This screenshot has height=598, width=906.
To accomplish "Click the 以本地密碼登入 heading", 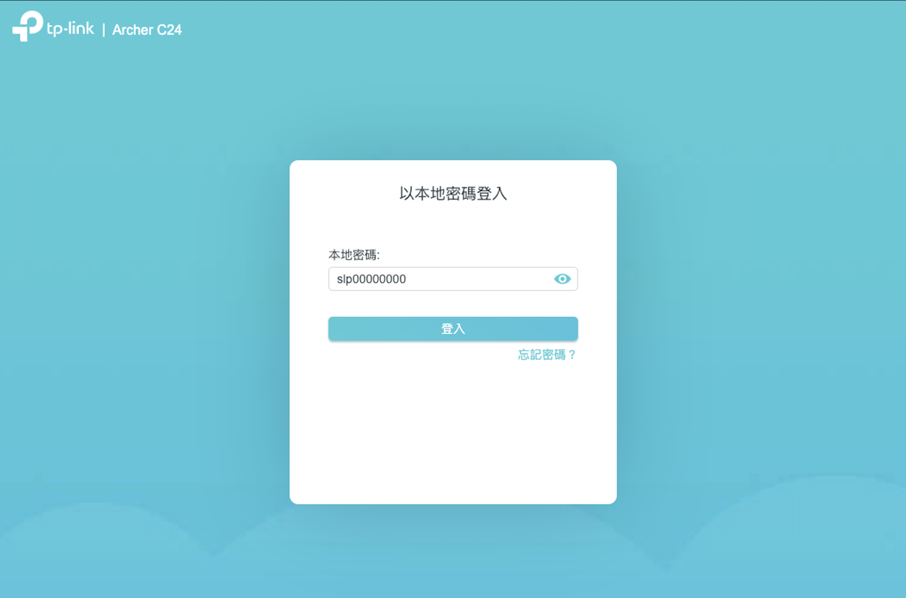I will (453, 193).
